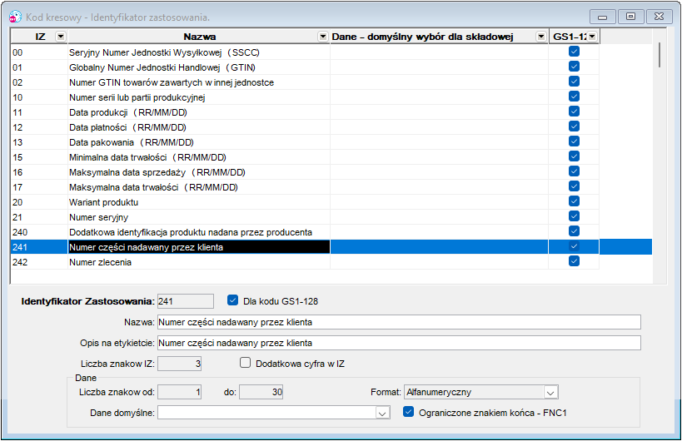Click the Liczba znaków od field

[179, 393]
